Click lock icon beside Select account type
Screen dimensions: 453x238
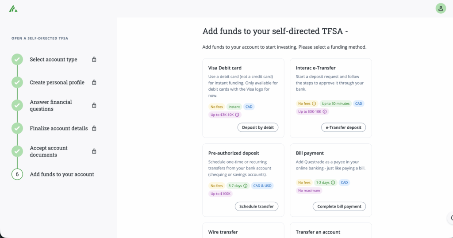click(94, 59)
